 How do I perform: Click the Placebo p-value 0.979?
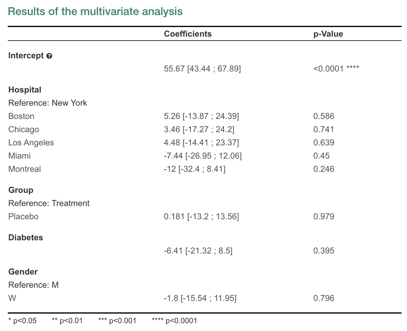(x=324, y=217)
